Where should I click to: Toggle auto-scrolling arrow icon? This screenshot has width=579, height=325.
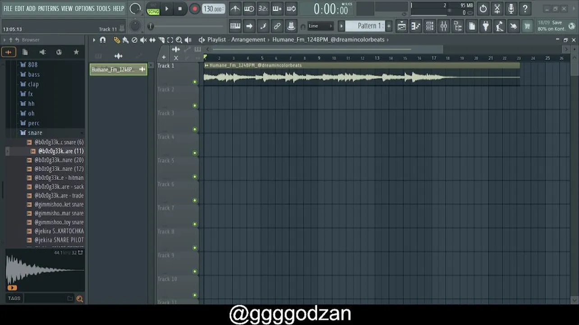click(249, 26)
